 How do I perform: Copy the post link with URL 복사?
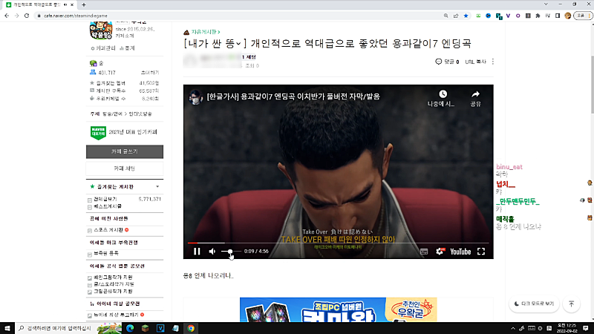(x=475, y=62)
